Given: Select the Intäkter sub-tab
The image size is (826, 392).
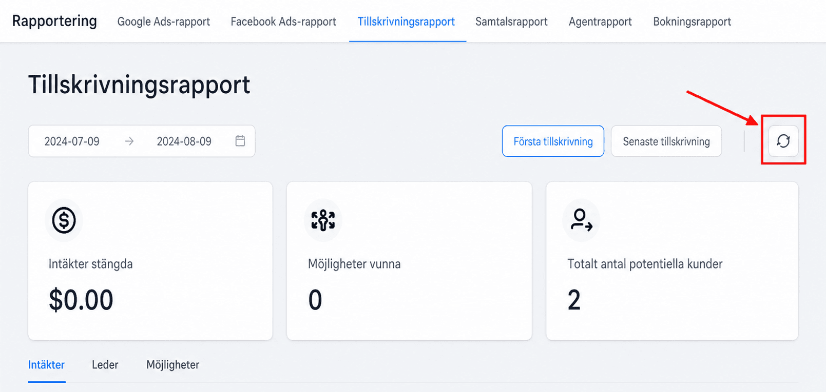Looking at the screenshot, I should (46, 365).
